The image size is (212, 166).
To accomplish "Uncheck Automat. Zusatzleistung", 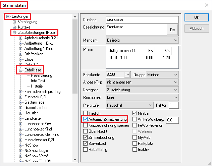I will 85,119.
